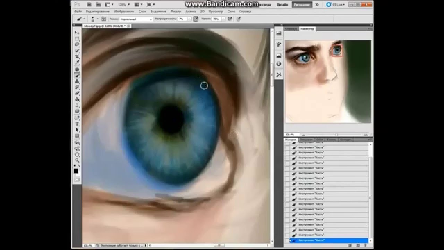Switch to the Слои panel tab
The height and width of the screenshot is (250, 444).
tap(319, 140)
